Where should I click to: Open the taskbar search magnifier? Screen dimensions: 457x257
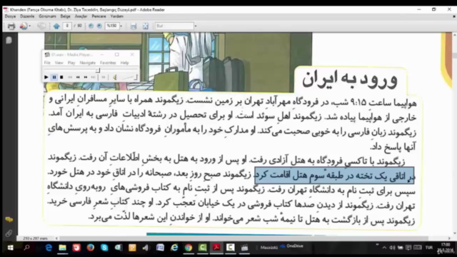pyautogui.click(x=27, y=248)
